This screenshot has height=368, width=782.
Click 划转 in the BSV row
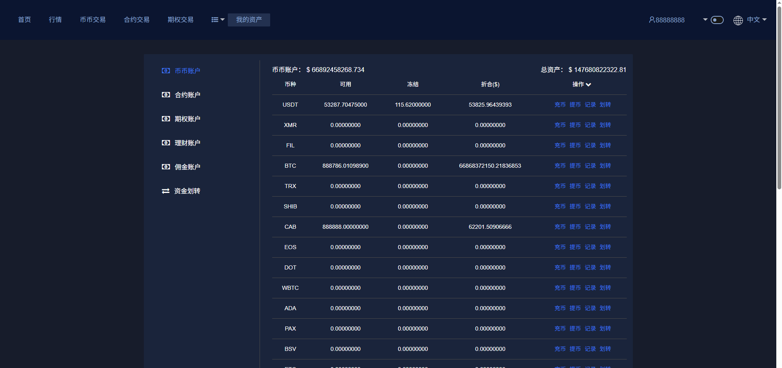pyautogui.click(x=605, y=349)
